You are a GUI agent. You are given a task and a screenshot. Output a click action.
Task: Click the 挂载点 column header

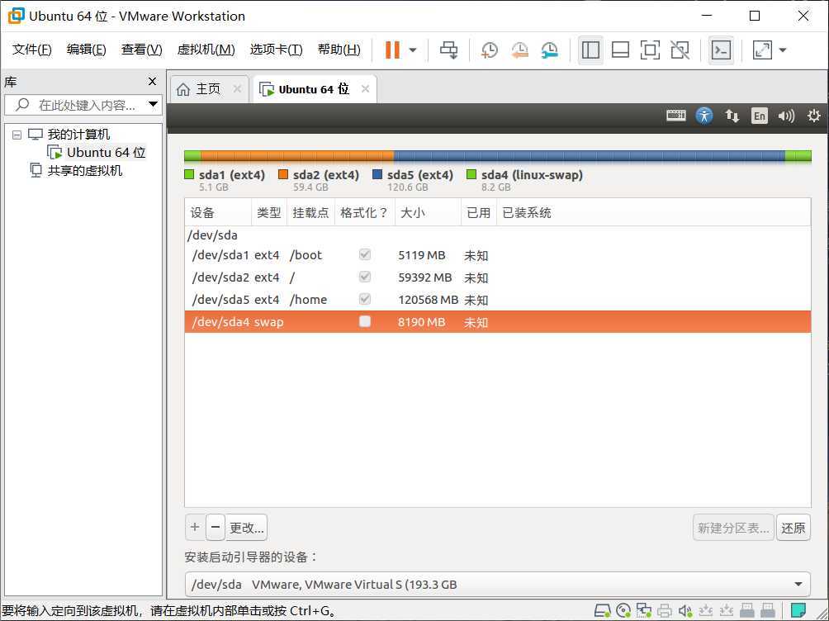coord(310,212)
